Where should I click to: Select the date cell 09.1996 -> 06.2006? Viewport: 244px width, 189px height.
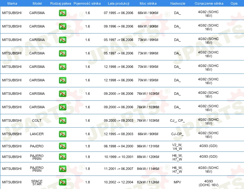[119, 26]
